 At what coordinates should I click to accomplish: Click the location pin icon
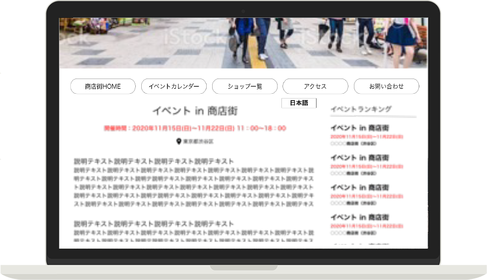[x=179, y=141]
